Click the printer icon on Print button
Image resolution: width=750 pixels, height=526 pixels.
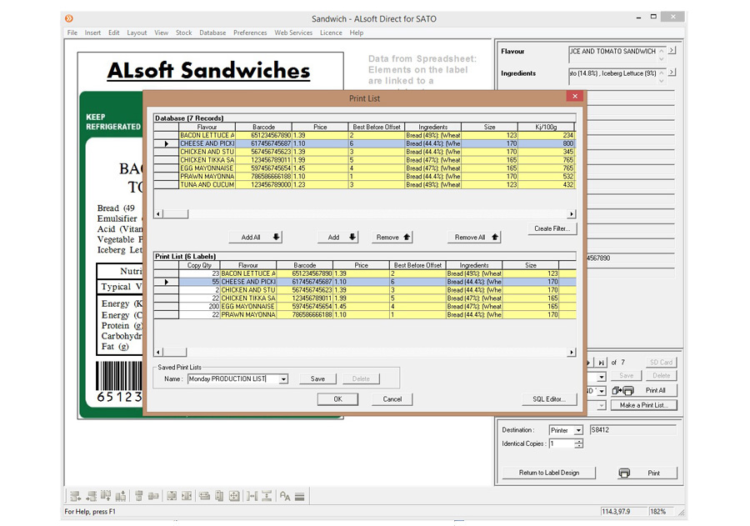[x=624, y=473]
